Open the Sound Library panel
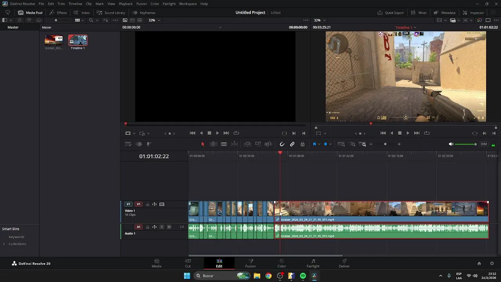 click(111, 13)
